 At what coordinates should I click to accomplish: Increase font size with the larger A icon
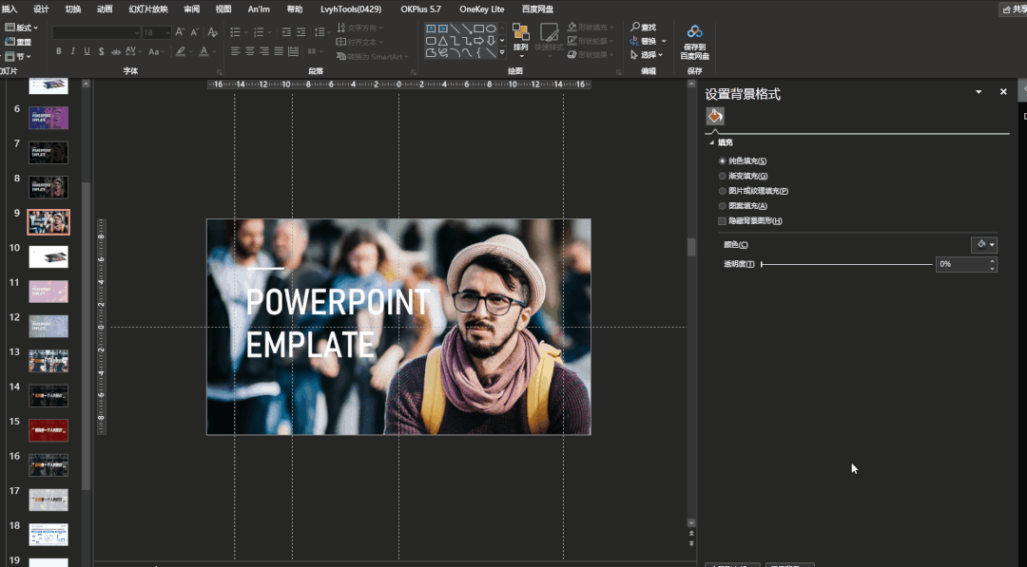tap(180, 32)
